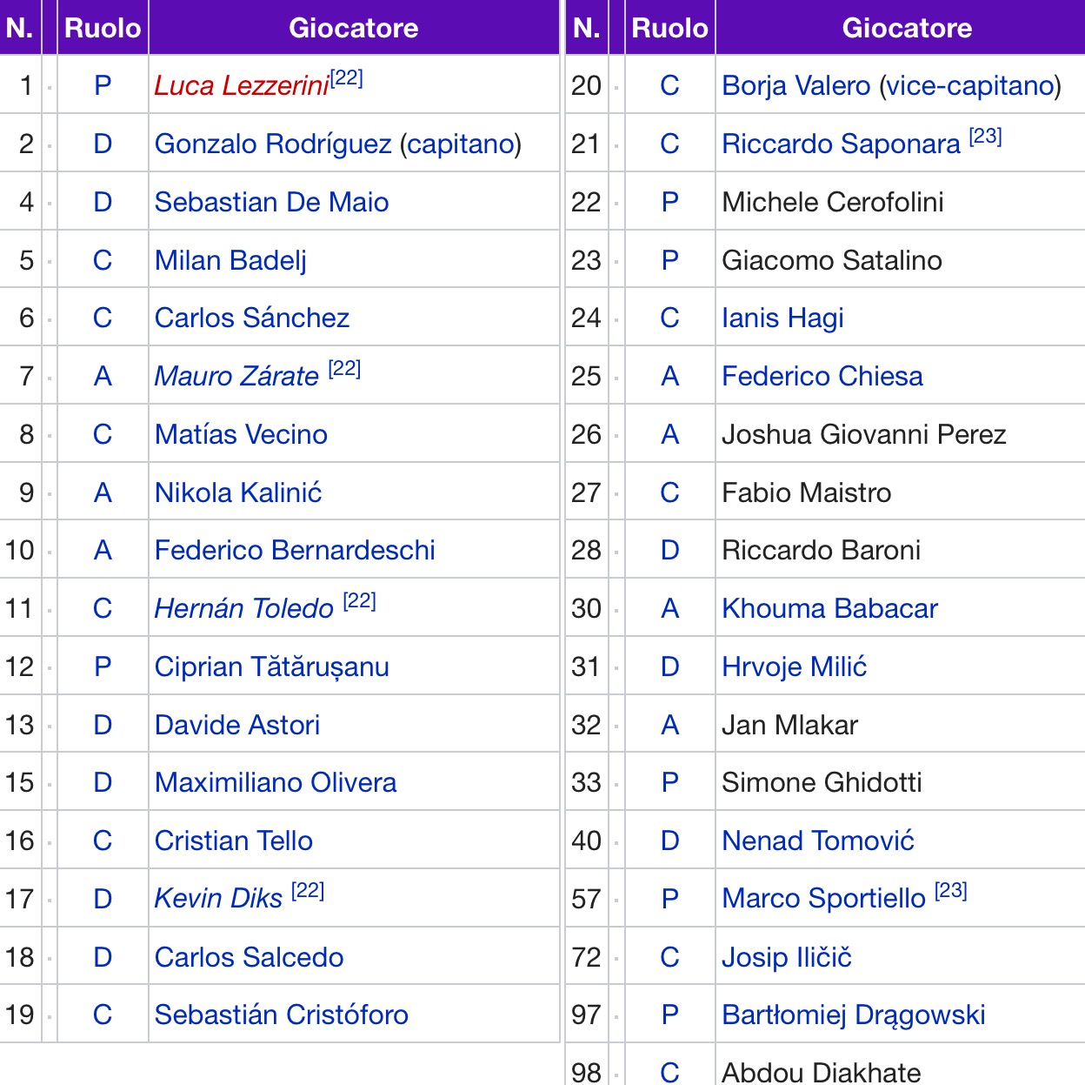Open Gonzalo Rodríguez player page

pos(274,144)
